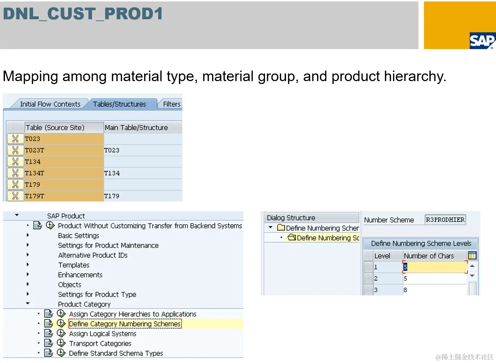This screenshot has height=363, width=496.
Task: Click the Level column header
Action: click(388, 256)
